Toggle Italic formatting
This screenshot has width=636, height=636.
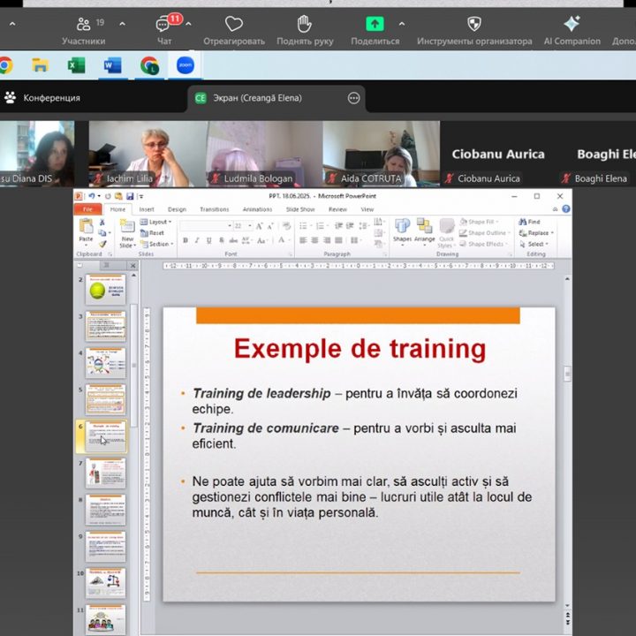tap(197, 240)
